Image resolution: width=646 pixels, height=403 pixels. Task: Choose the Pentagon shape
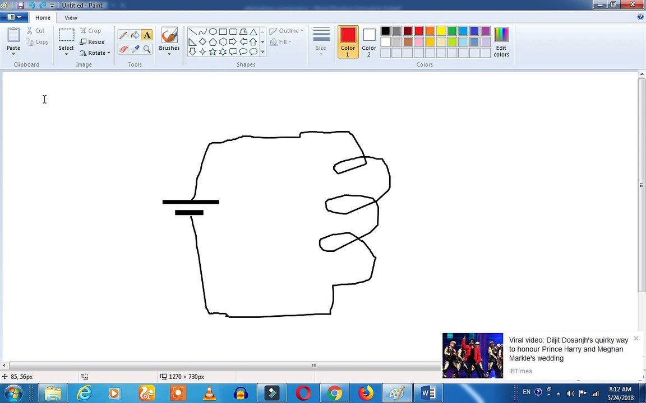tap(213, 41)
